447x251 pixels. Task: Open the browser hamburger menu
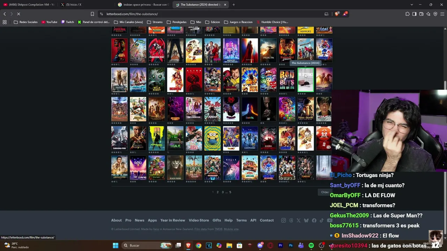(442, 14)
